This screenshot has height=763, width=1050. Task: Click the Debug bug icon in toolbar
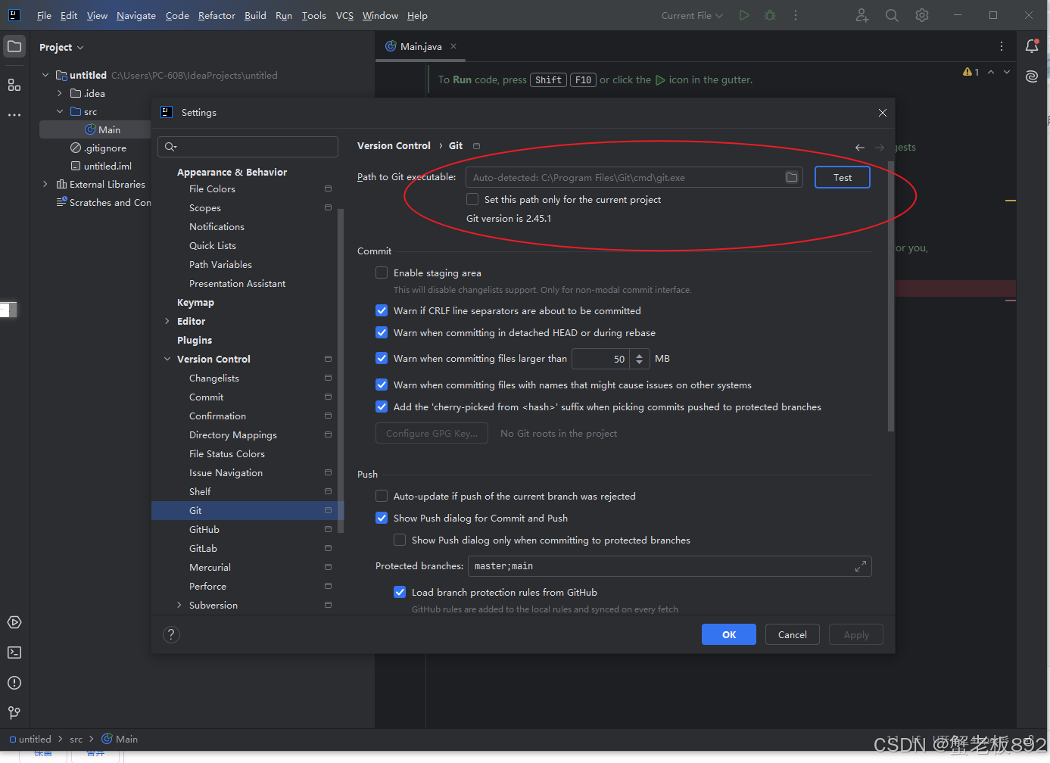(x=770, y=15)
